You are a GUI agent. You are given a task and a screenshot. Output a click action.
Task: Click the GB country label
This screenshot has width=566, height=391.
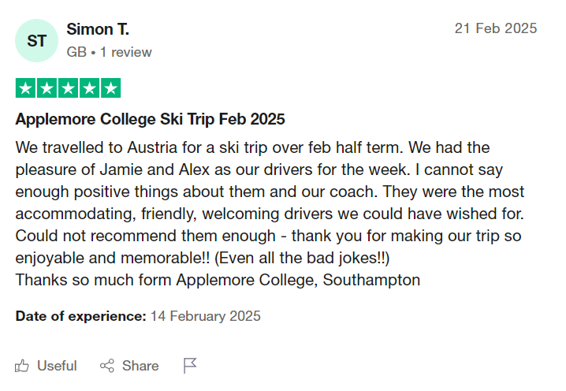[x=76, y=52]
